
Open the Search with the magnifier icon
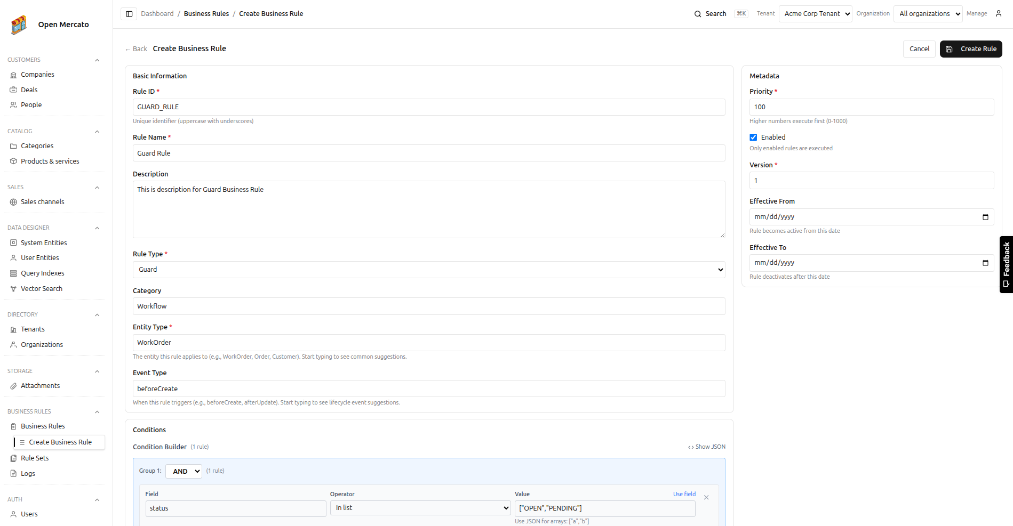click(x=698, y=13)
